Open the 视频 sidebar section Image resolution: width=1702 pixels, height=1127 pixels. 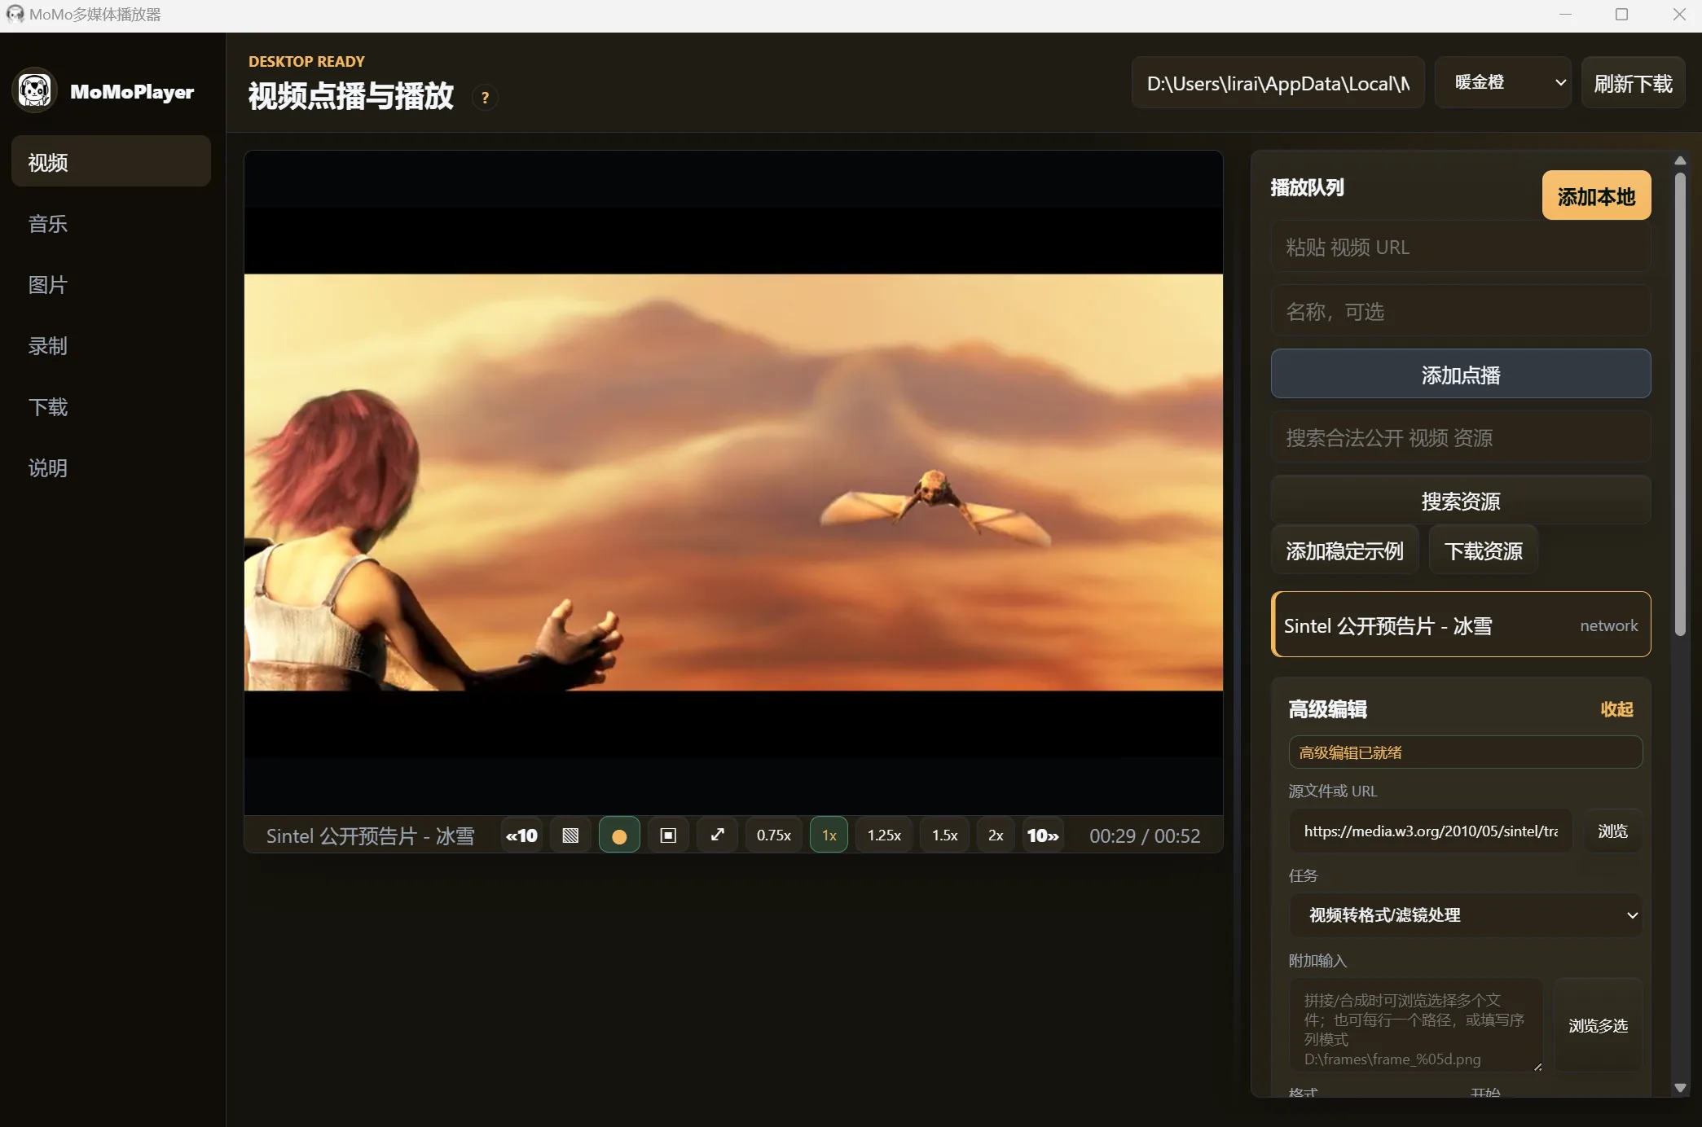[x=111, y=162]
